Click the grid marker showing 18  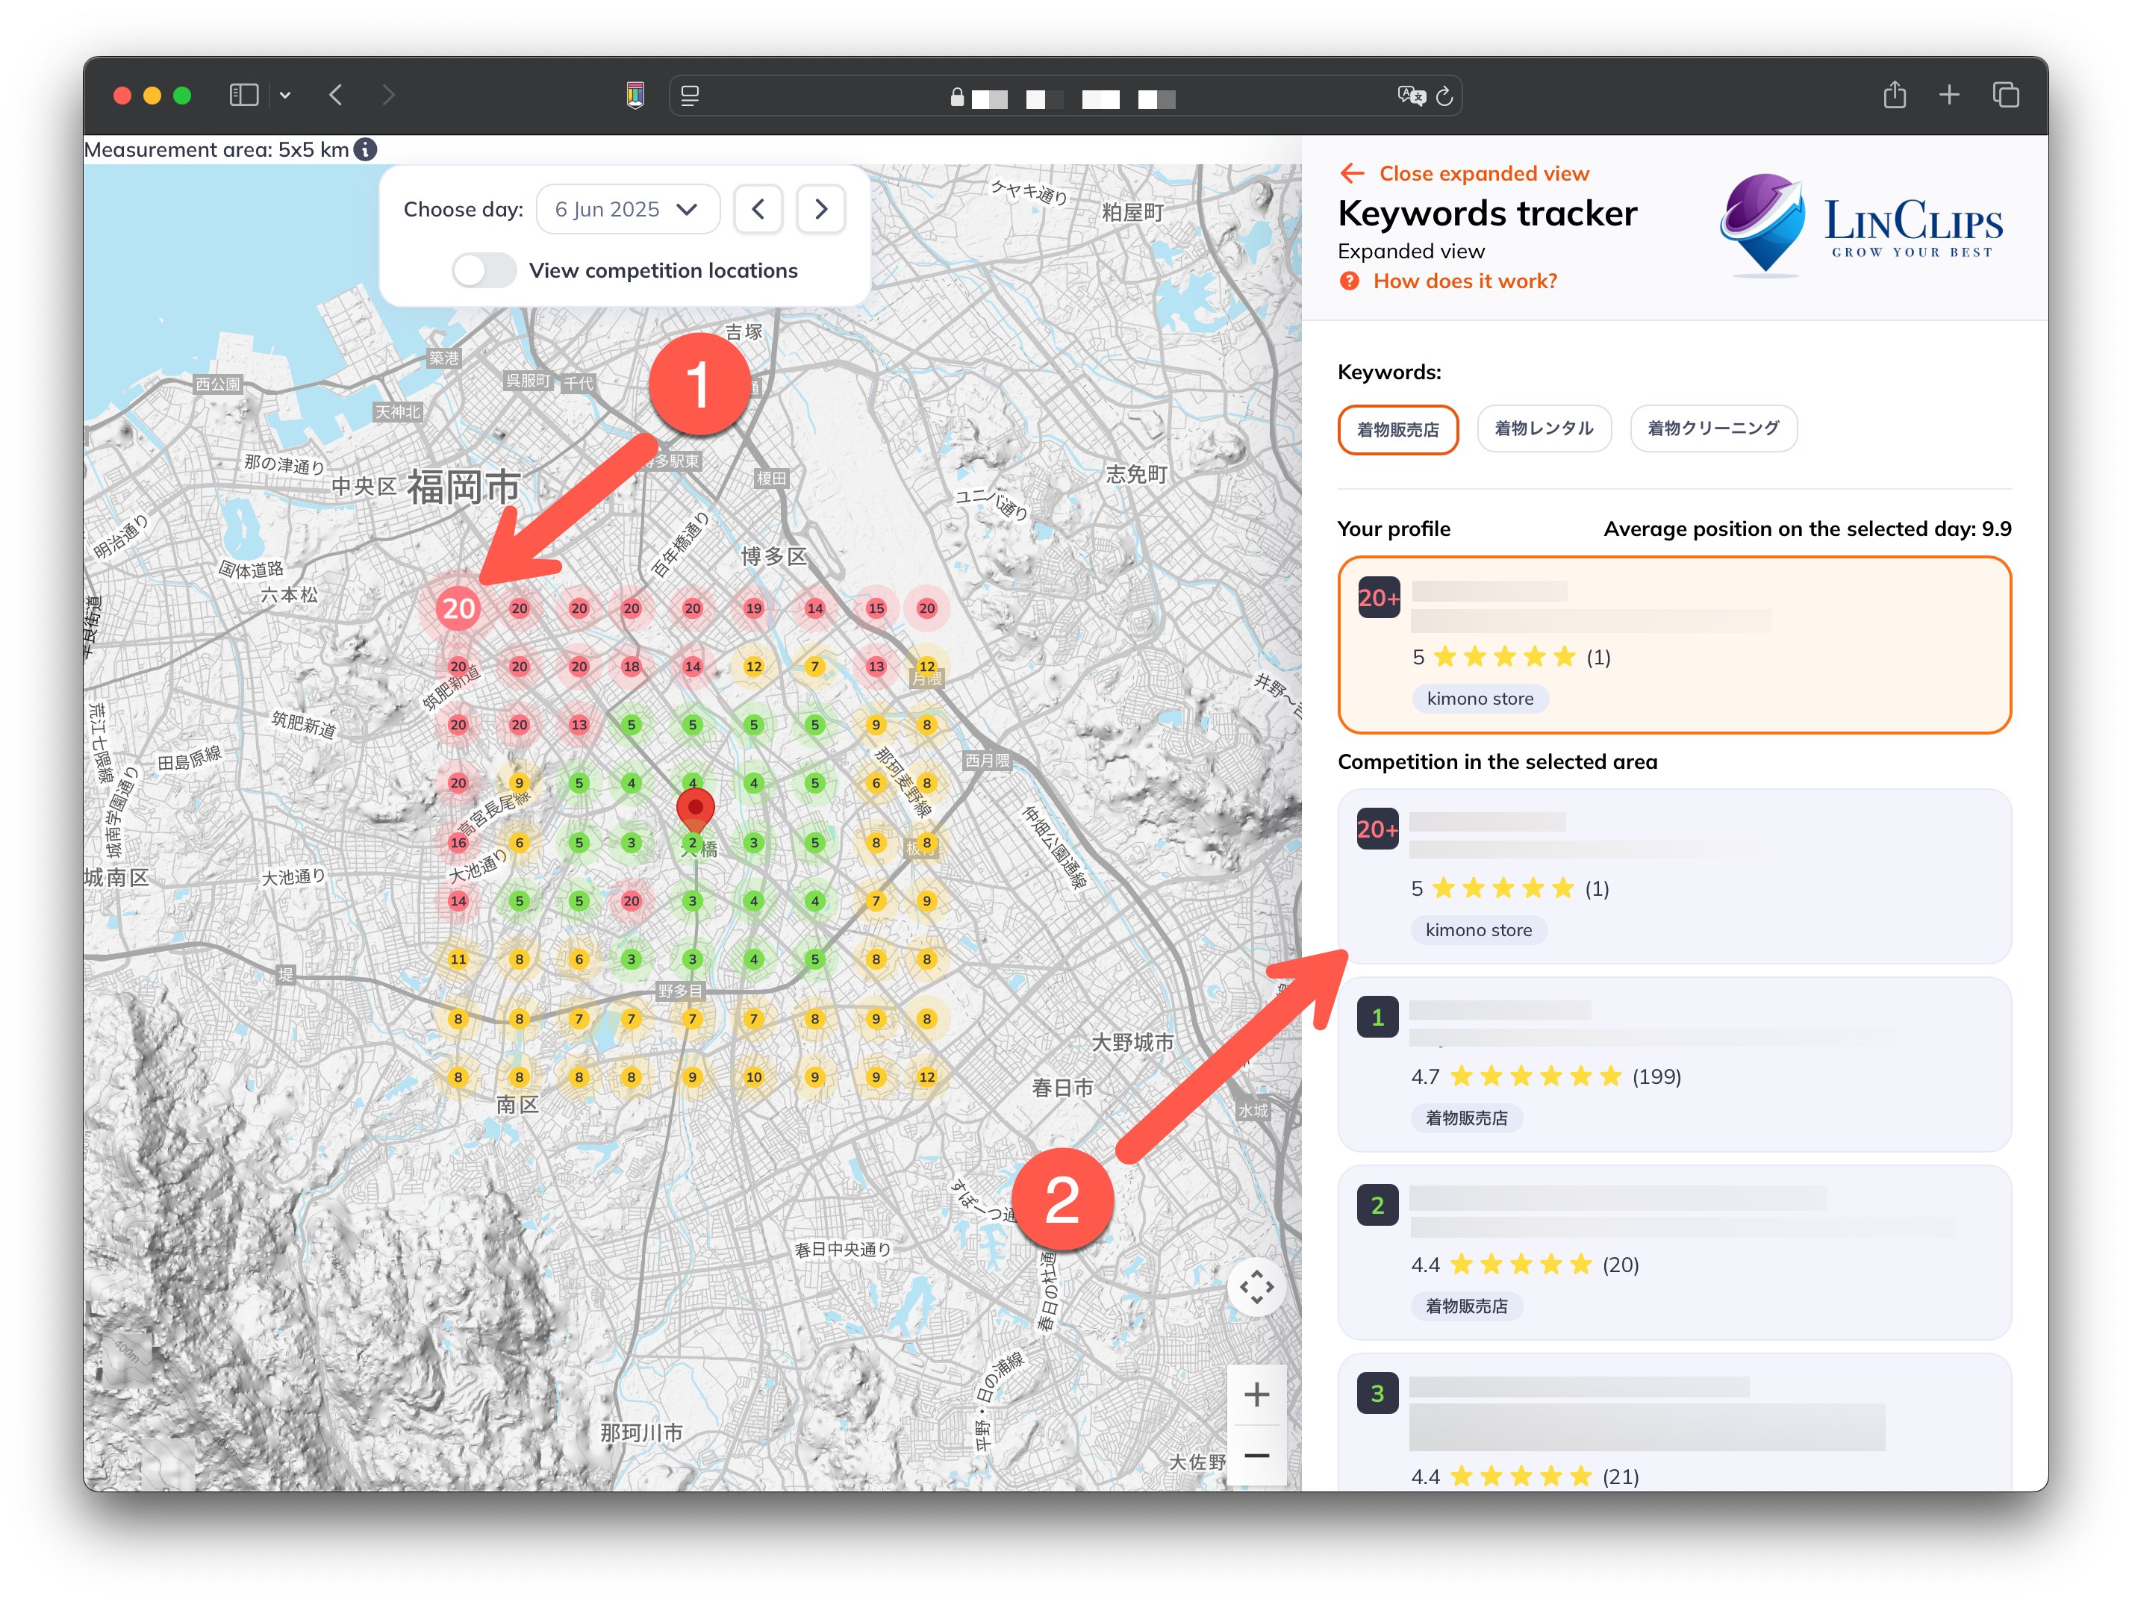(632, 666)
